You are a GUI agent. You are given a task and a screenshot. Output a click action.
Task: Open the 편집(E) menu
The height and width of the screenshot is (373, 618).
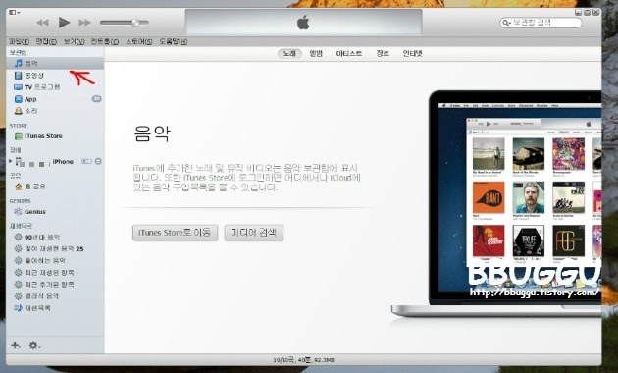(x=46, y=41)
